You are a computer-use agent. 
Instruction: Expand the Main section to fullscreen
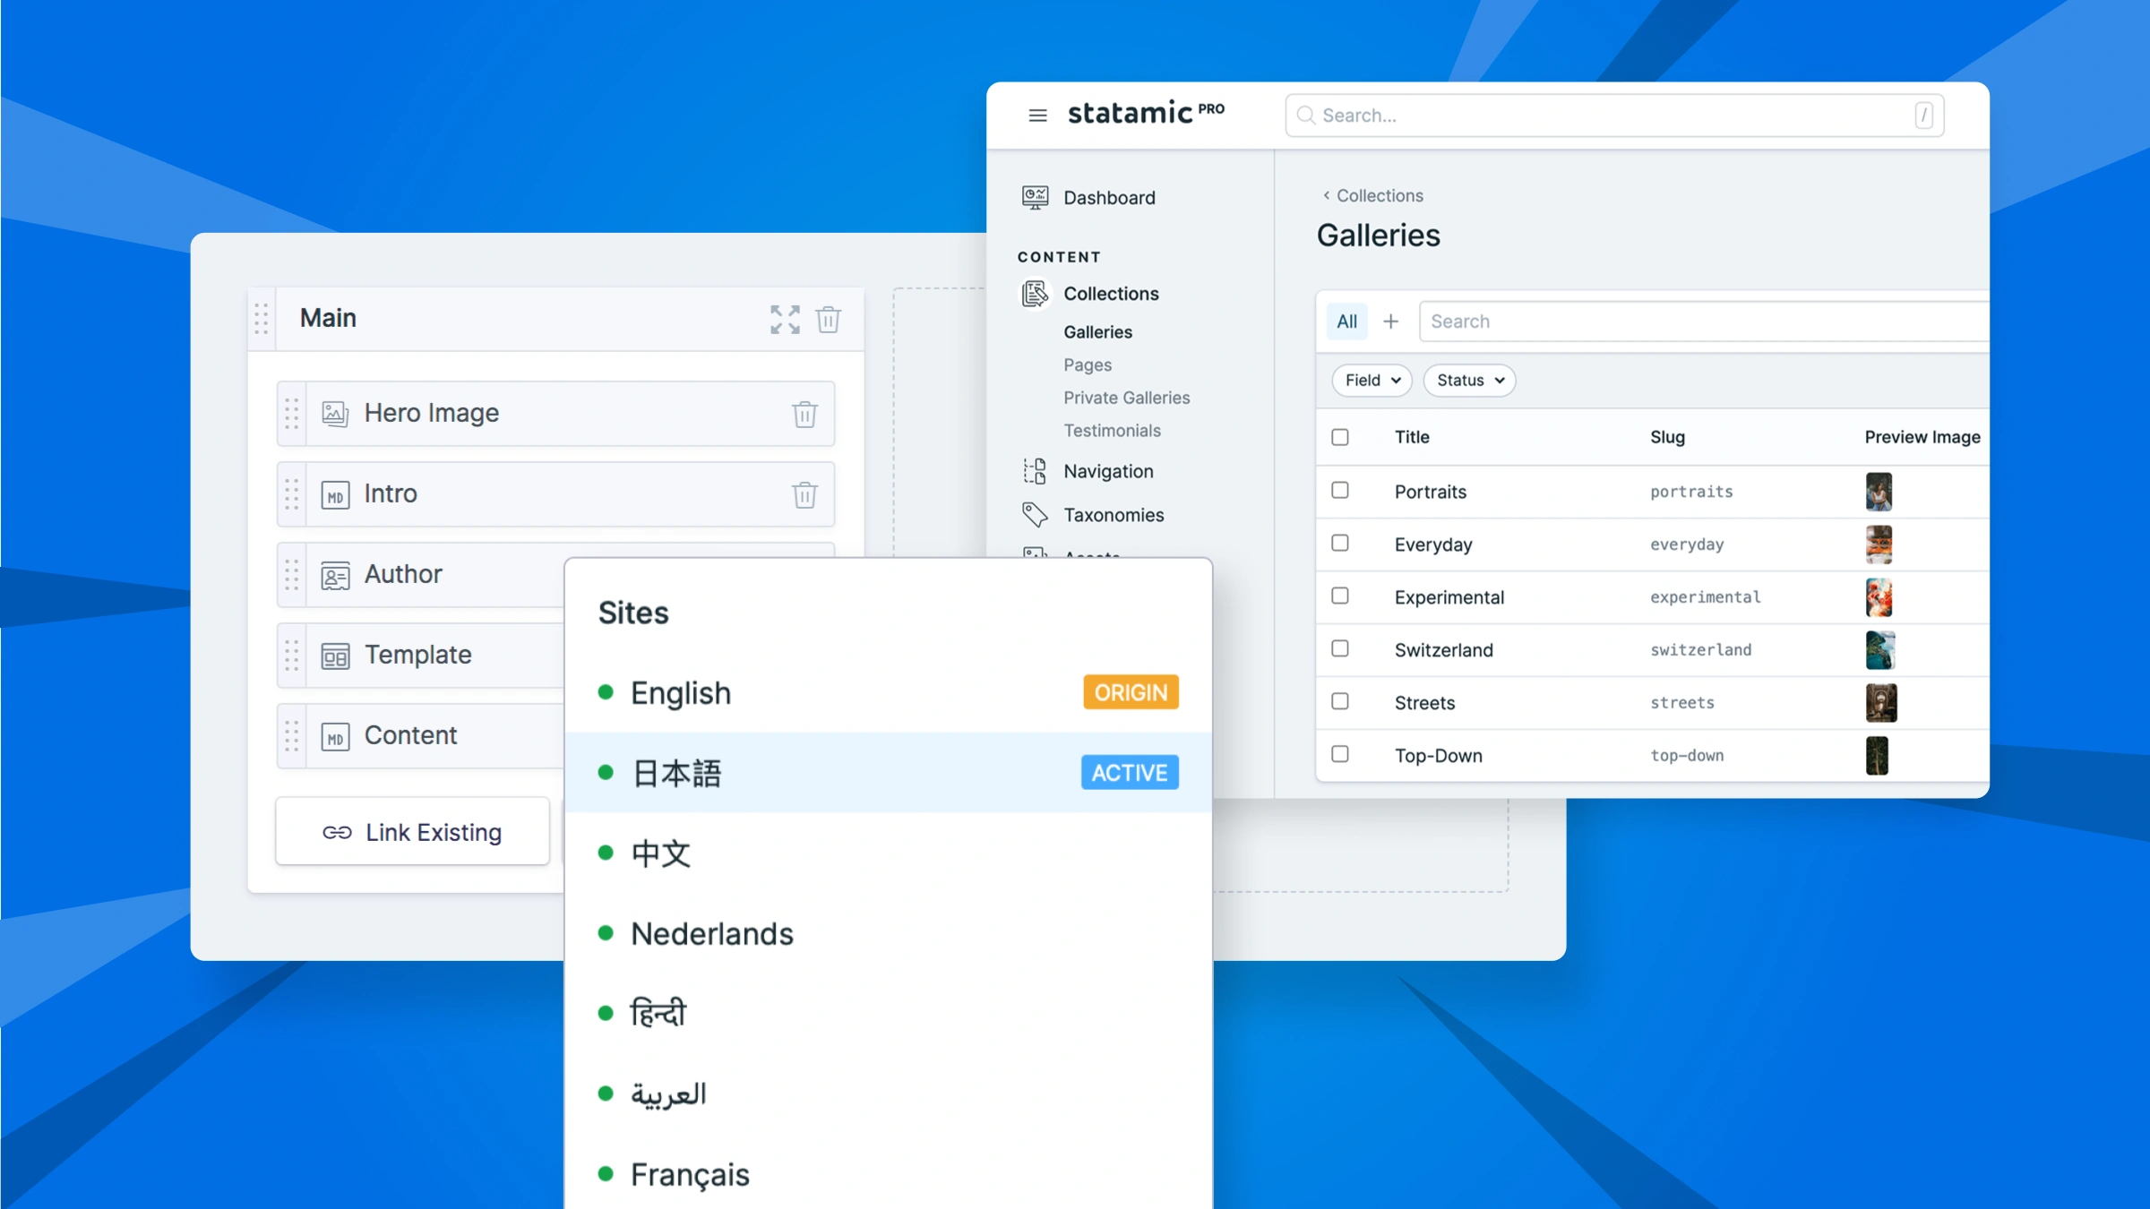coord(785,319)
